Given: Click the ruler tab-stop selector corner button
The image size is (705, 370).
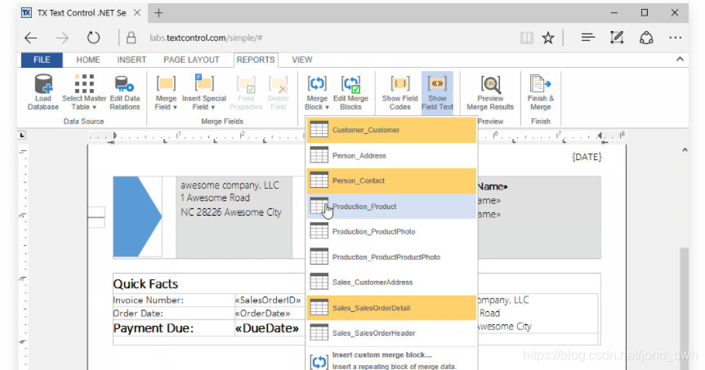Looking at the screenshot, I should 22,135.
